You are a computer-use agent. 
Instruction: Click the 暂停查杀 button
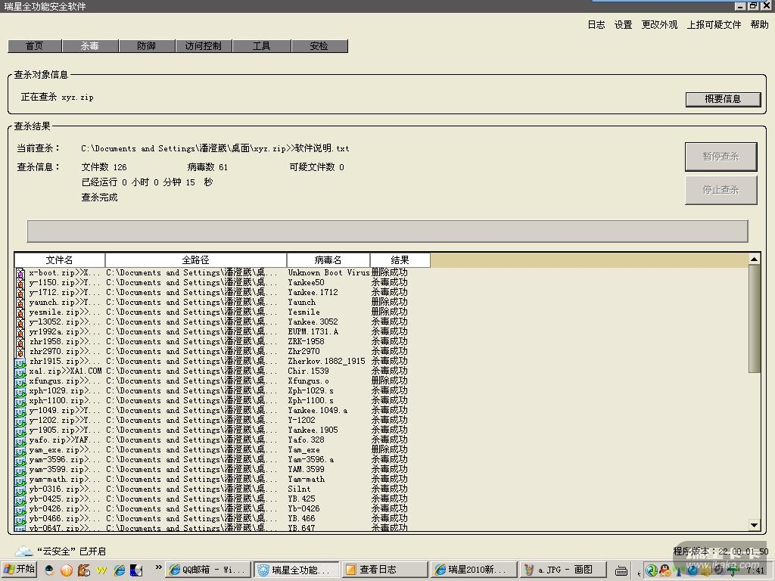pos(721,157)
